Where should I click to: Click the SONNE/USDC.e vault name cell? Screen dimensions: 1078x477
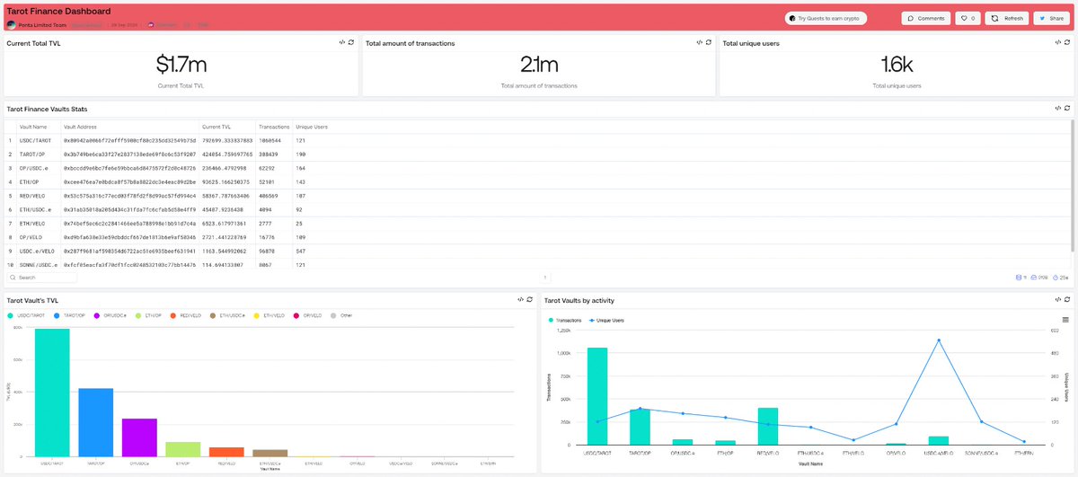(37, 266)
